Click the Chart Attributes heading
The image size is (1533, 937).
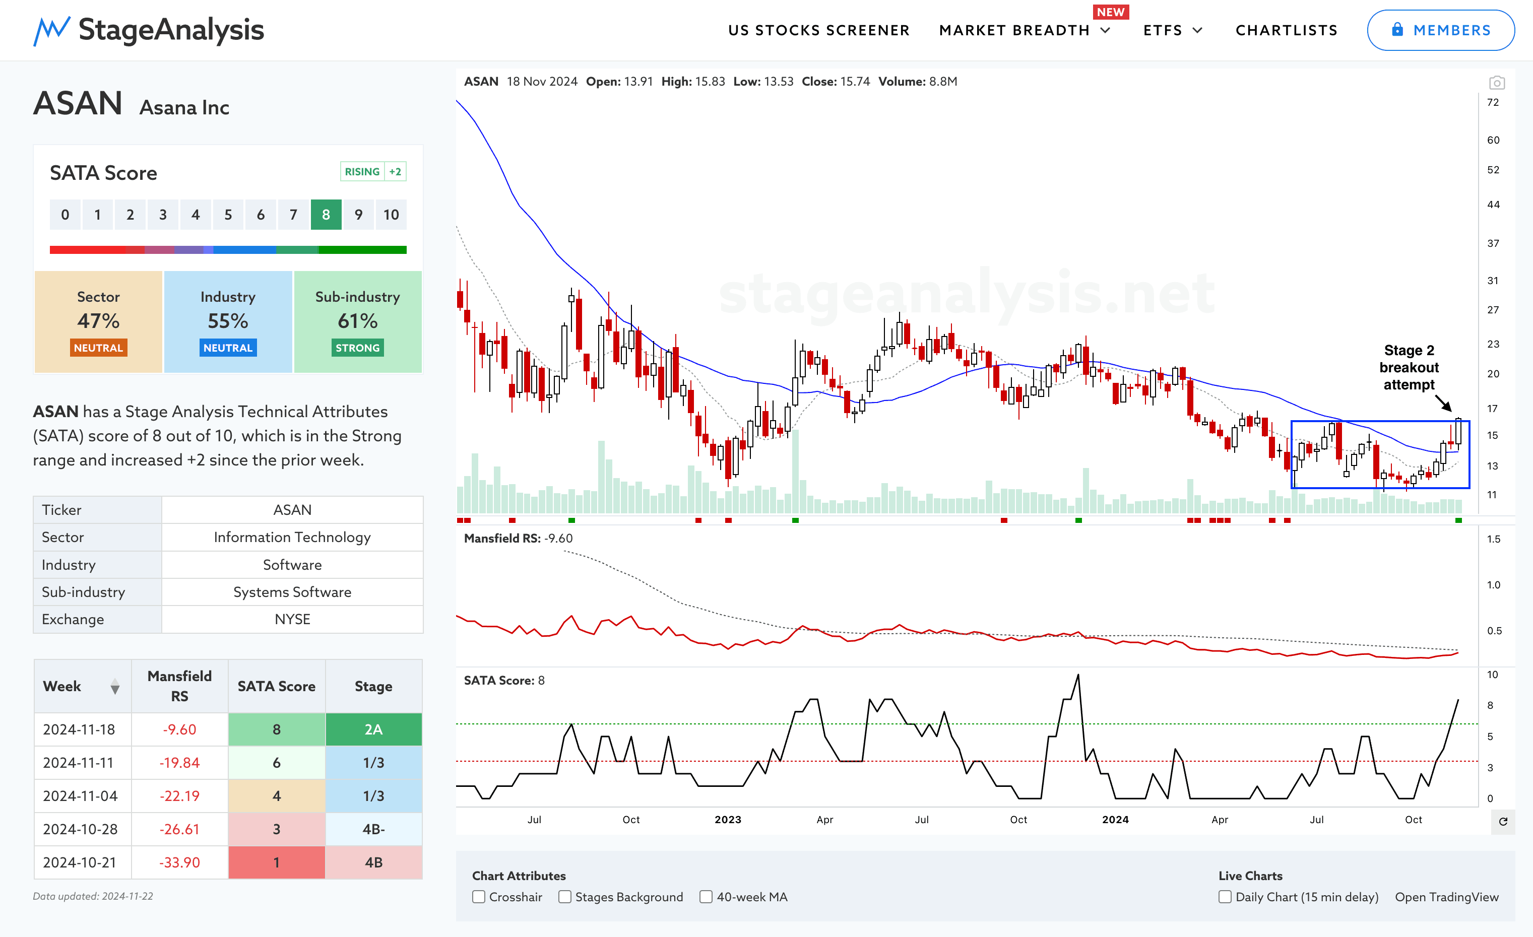coord(519,876)
